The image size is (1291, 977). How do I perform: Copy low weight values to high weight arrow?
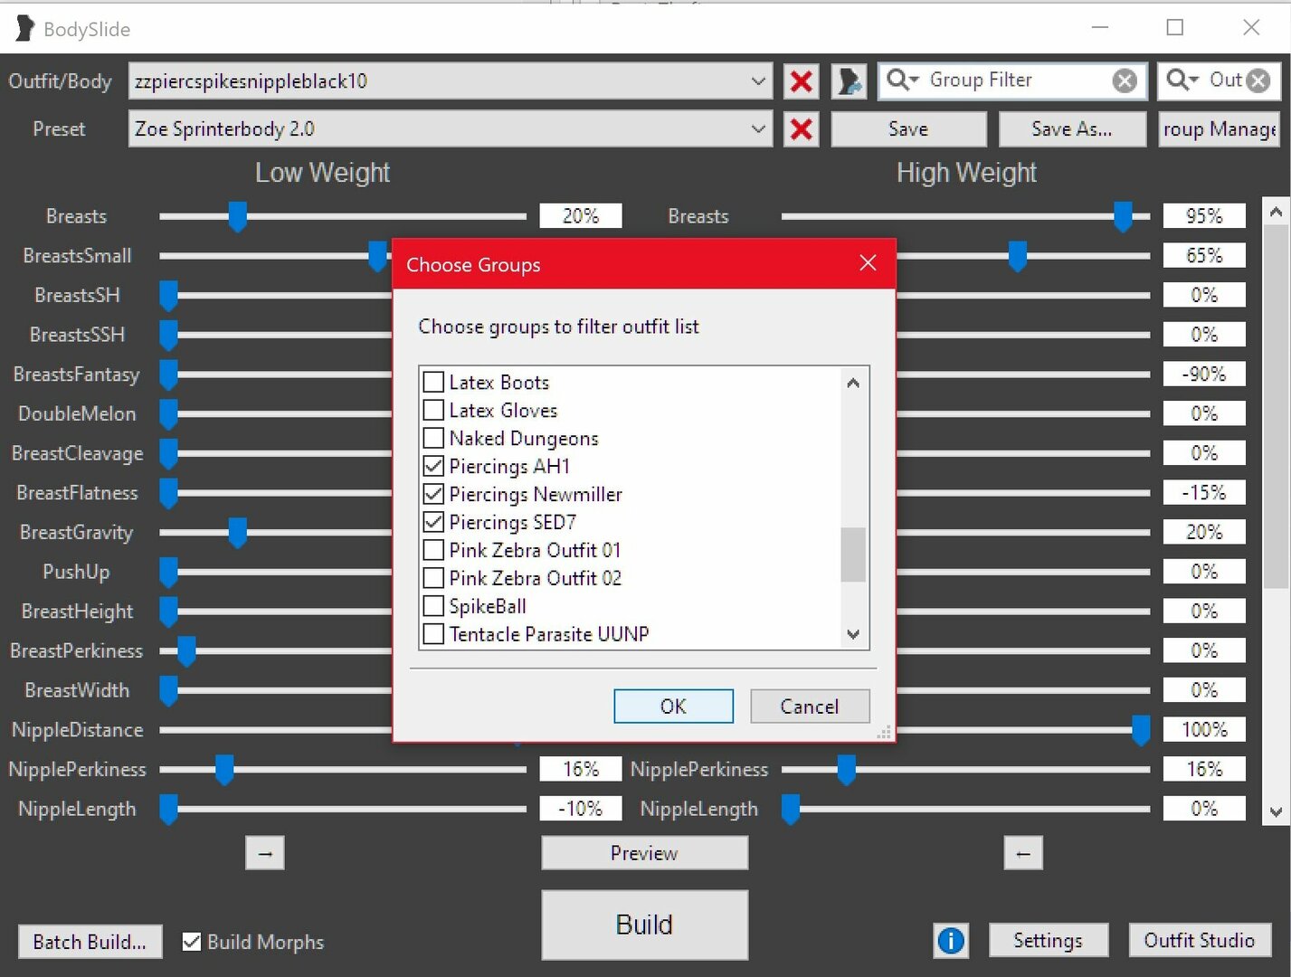[265, 853]
